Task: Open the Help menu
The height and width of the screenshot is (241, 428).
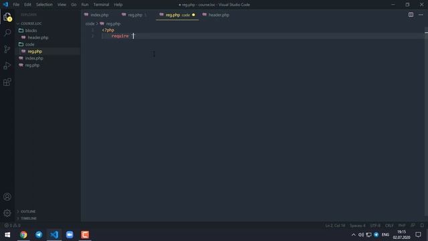Action: 118,5
